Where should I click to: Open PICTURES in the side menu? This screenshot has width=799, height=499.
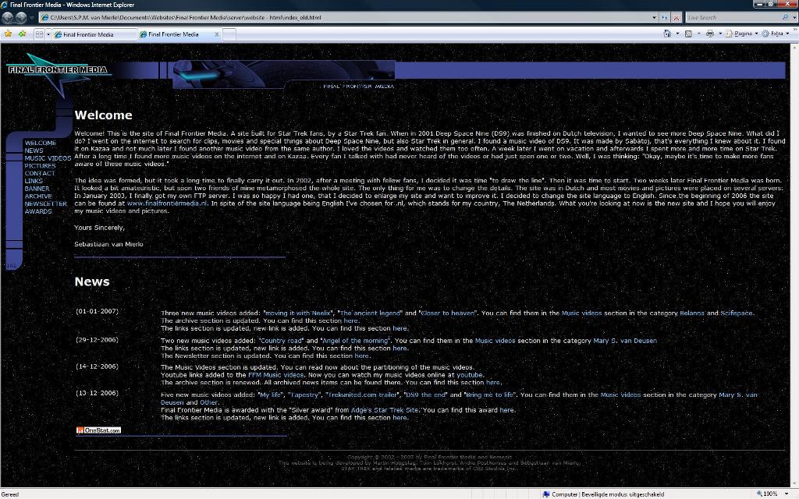40,166
